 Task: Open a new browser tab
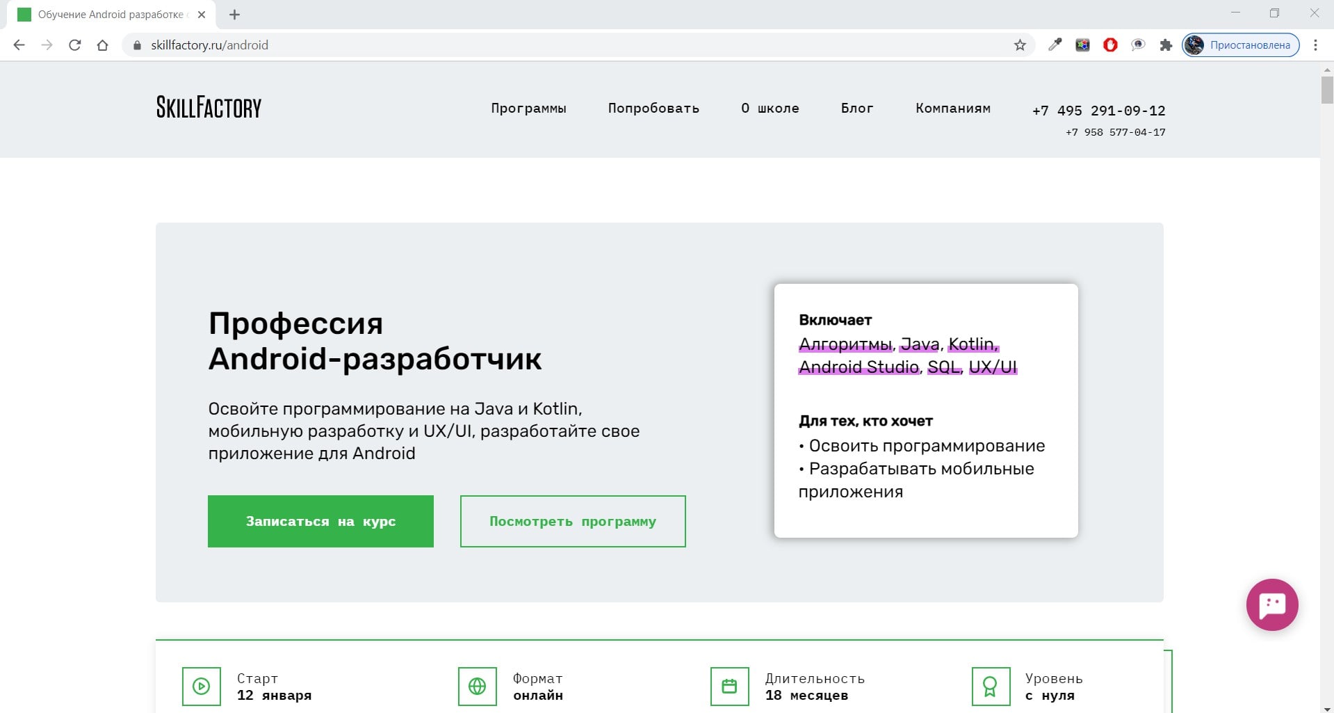[235, 15]
